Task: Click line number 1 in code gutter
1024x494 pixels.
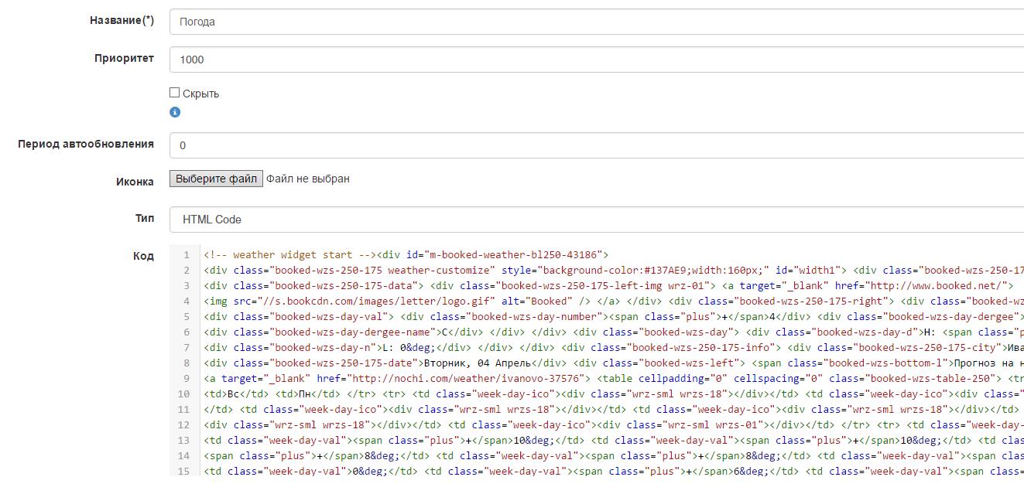Action: pyautogui.click(x=186, y=254)
